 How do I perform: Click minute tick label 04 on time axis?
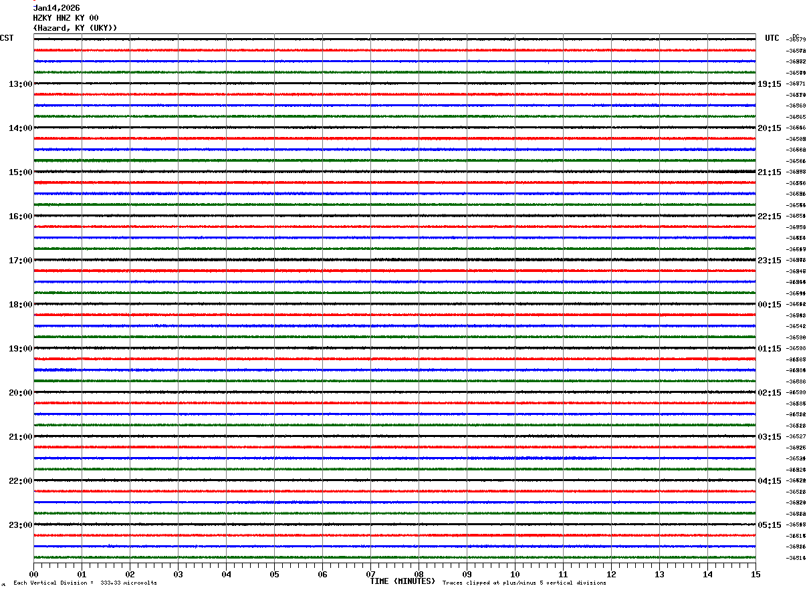(227, 574)
